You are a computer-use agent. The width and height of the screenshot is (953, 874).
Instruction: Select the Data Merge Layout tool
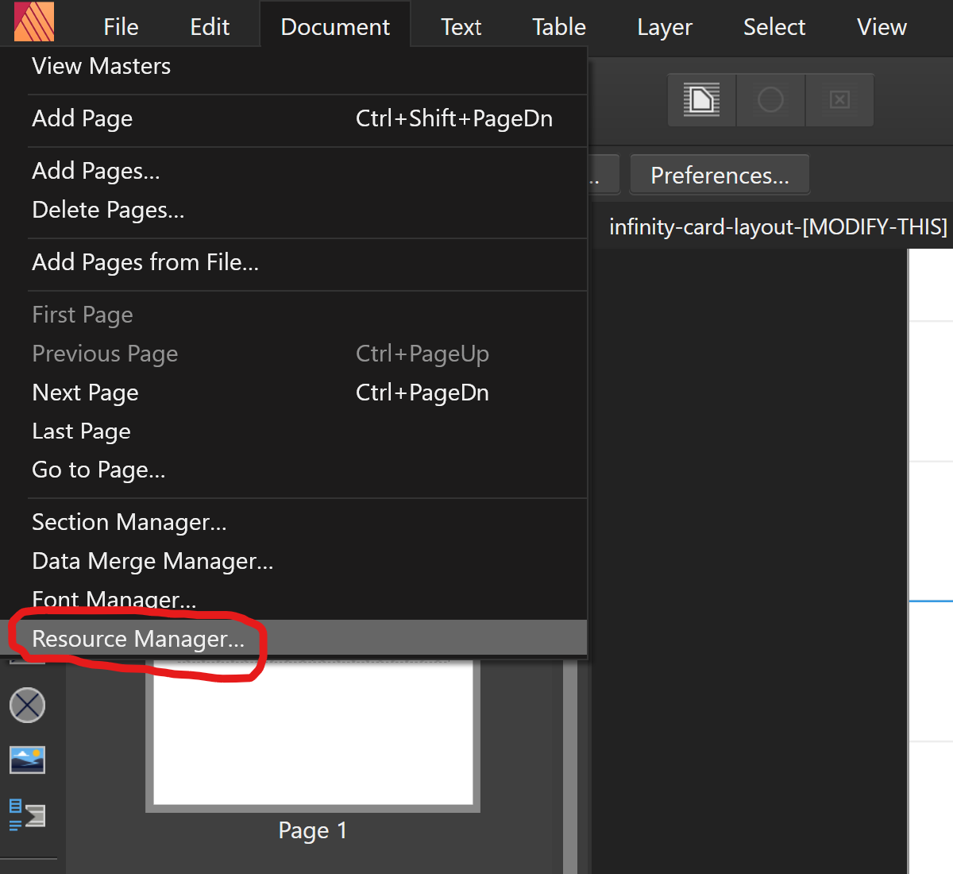coord(27,815)
